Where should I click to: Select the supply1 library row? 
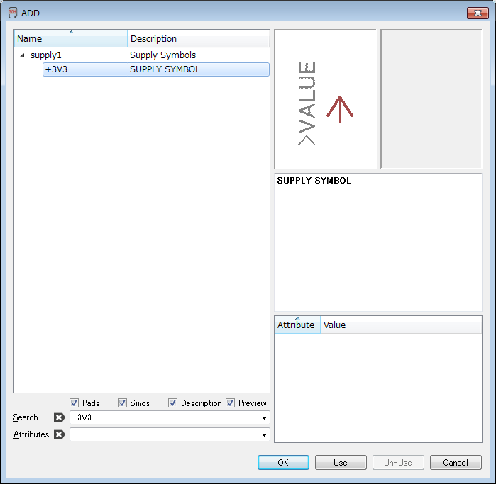143,55
